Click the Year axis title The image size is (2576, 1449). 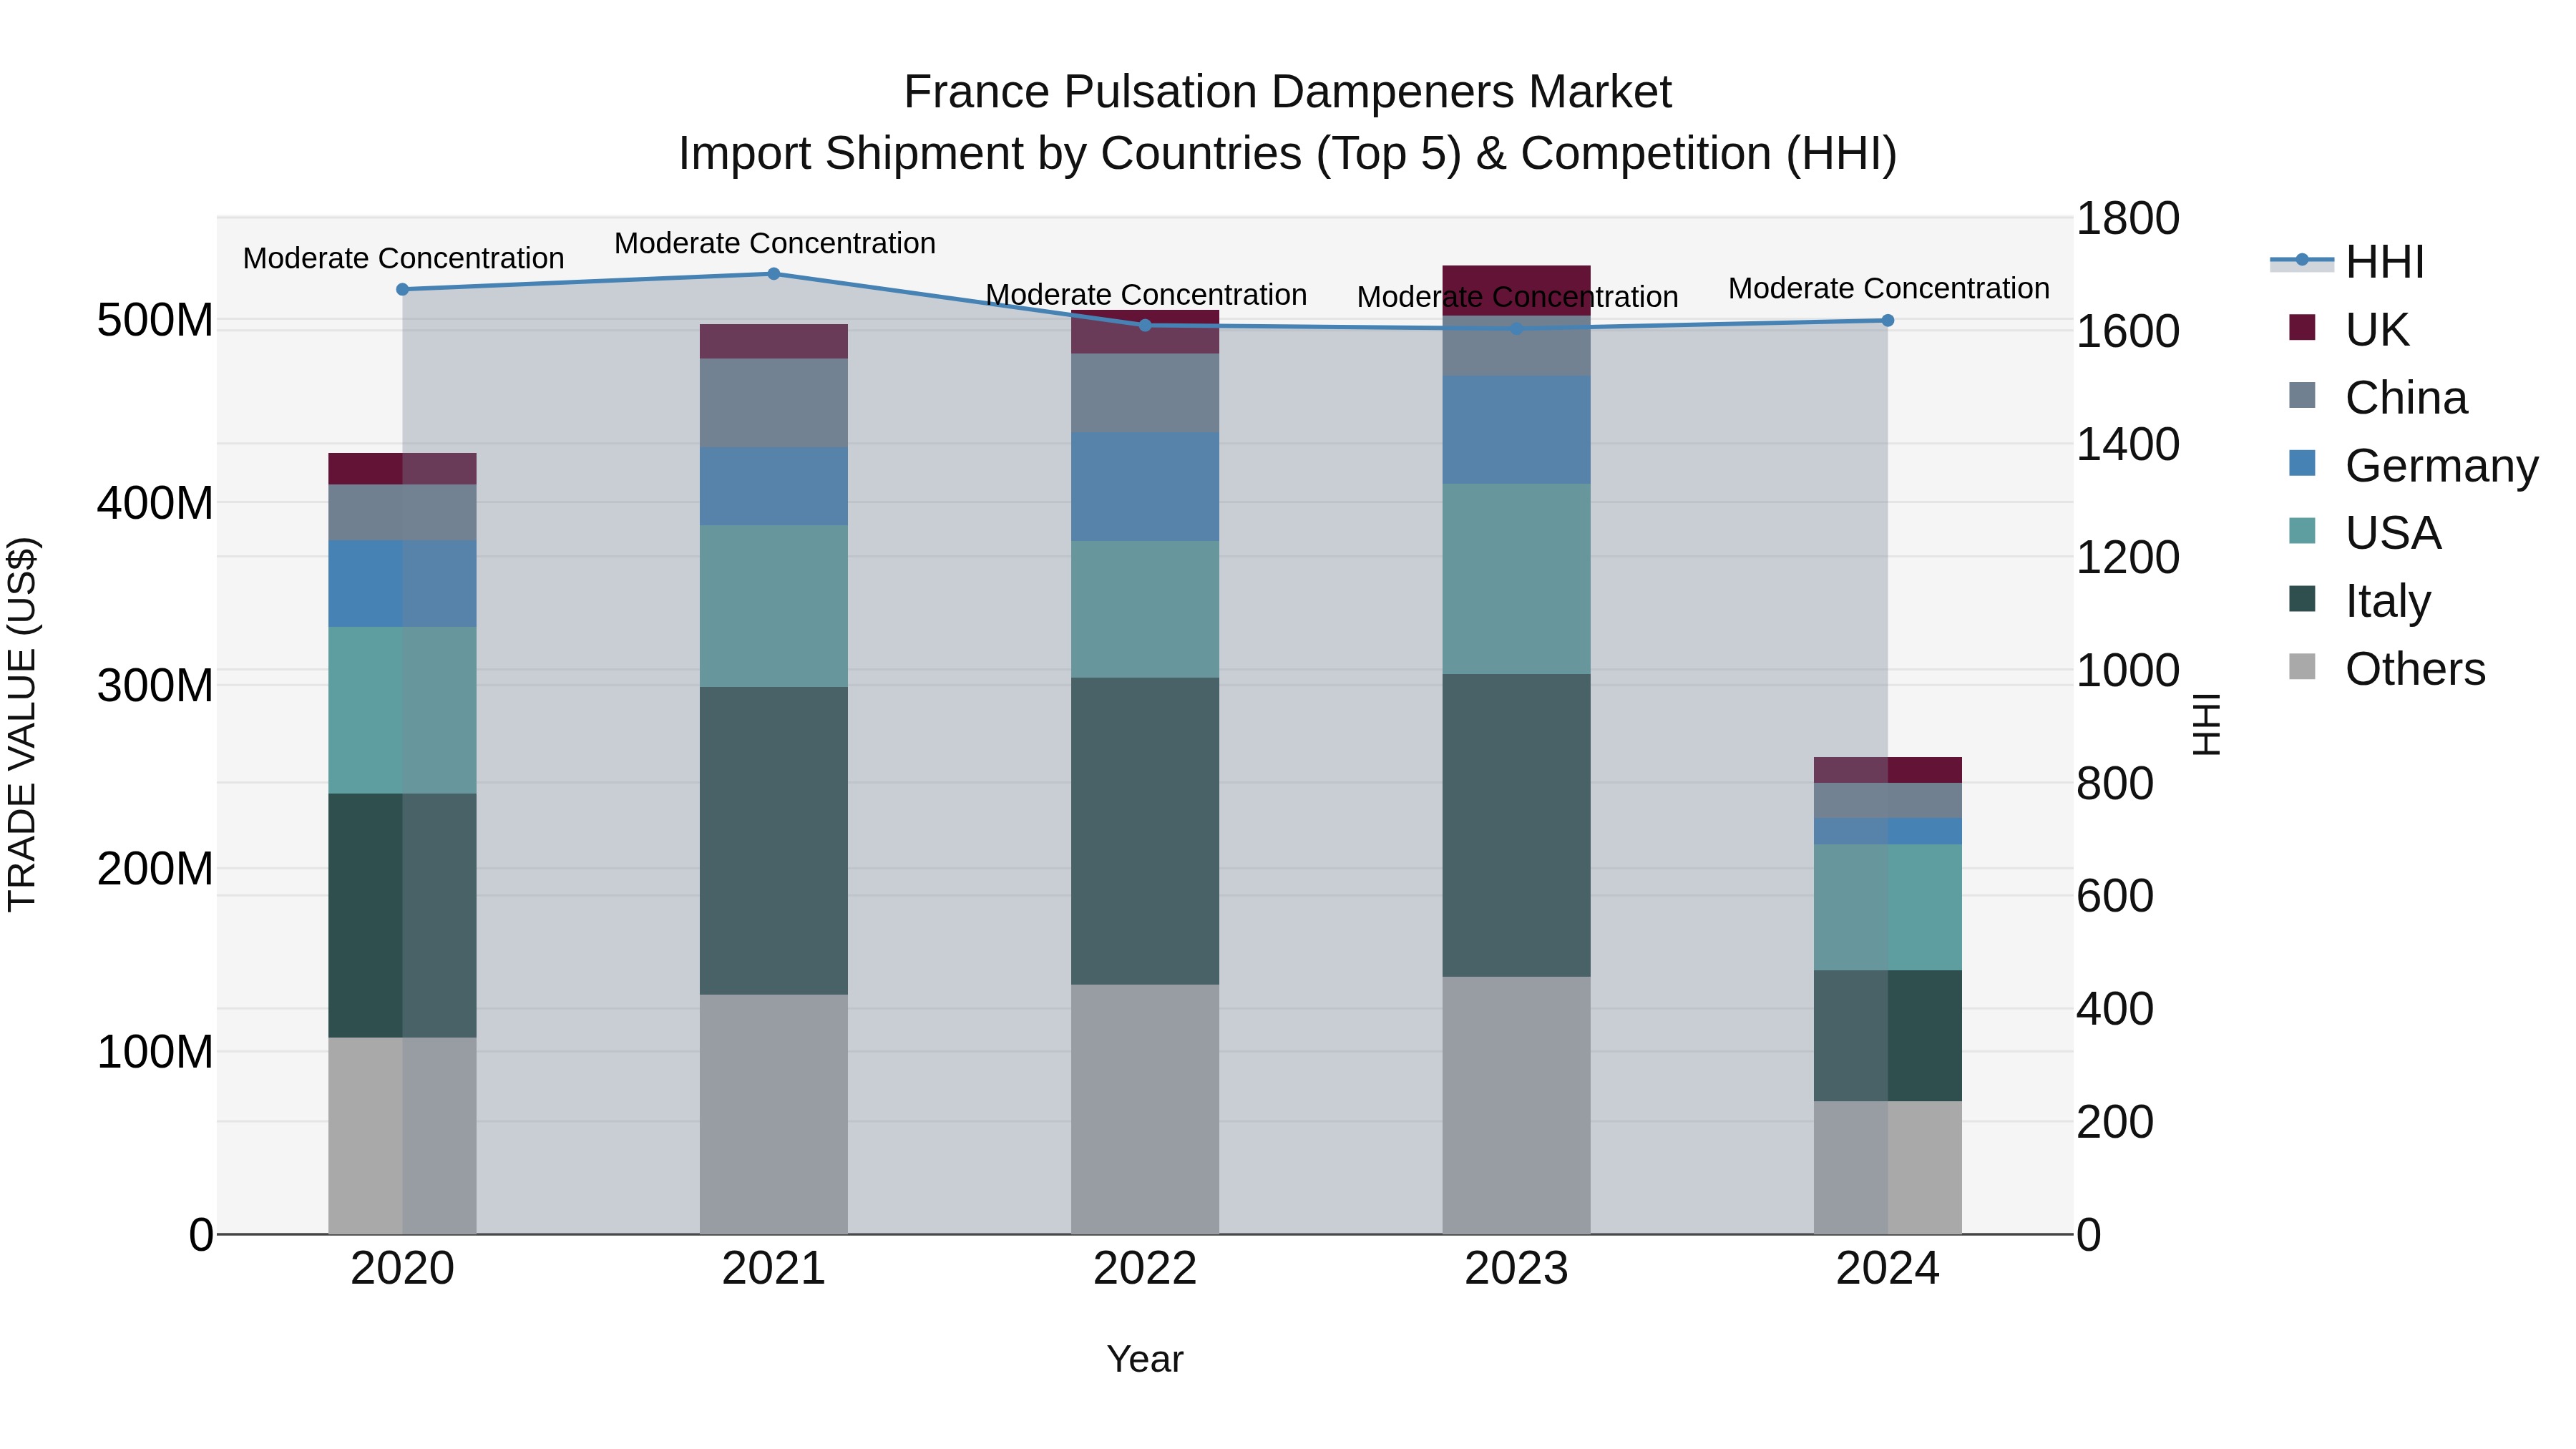[x=1145, y=1359]
